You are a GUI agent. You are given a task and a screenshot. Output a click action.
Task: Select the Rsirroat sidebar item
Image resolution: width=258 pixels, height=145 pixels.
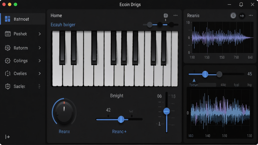[23, 19]
